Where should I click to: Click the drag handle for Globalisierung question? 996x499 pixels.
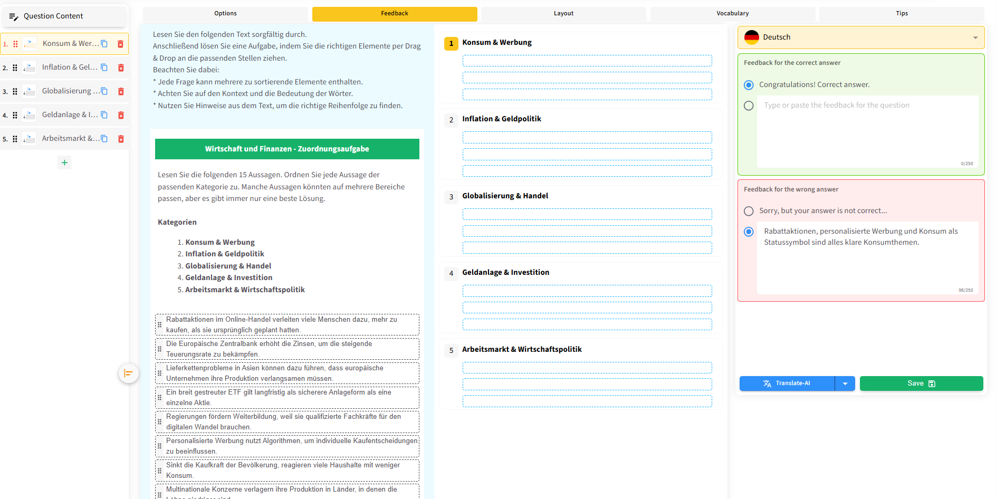pos(15,91)
